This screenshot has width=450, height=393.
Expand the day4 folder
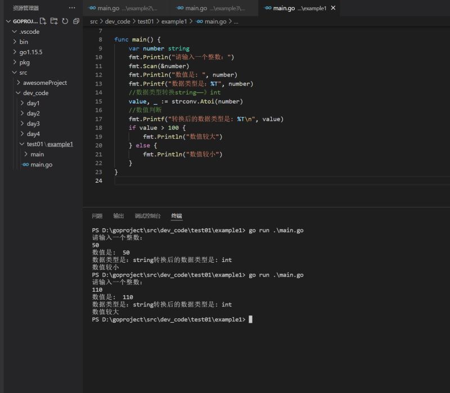(x=22, y=134)
